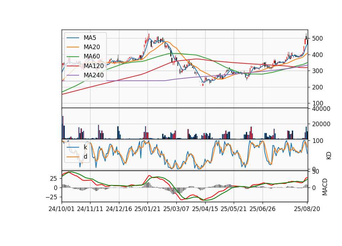Click the 25/06/26 date axis label
This screenshot has width=342, height=246.
263,209
